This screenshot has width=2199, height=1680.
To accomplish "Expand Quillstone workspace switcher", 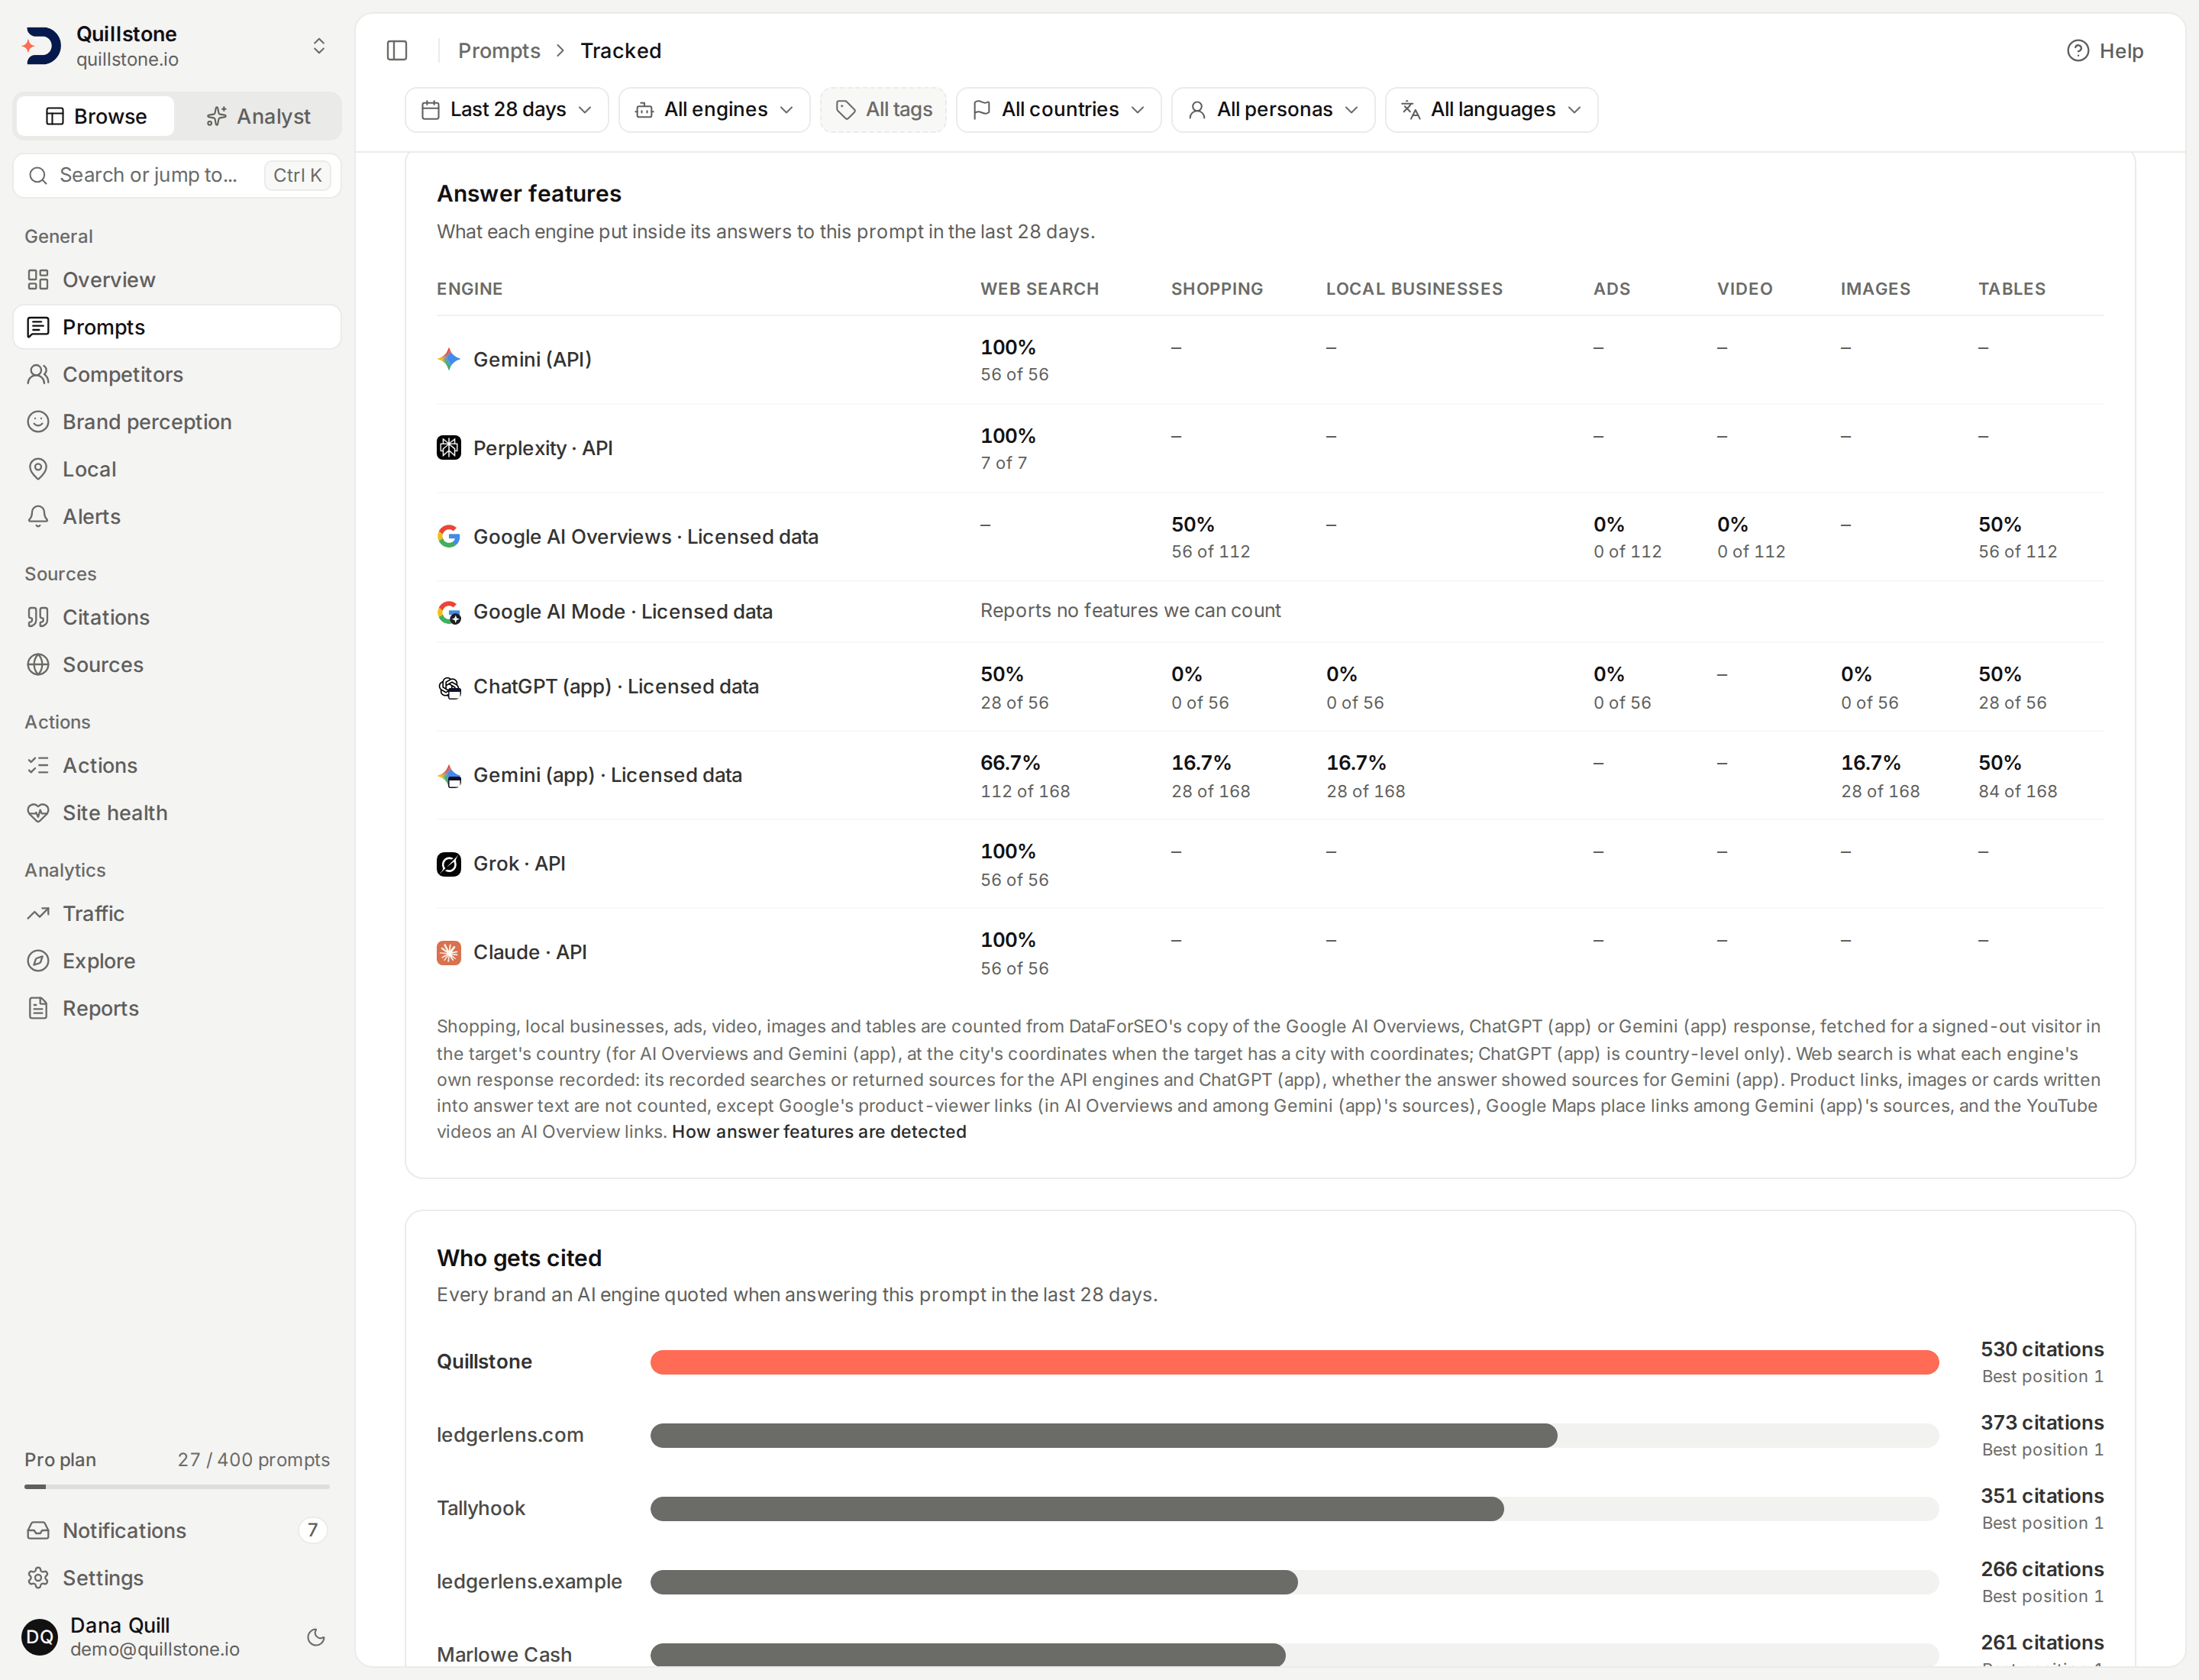I will [319, 46].
